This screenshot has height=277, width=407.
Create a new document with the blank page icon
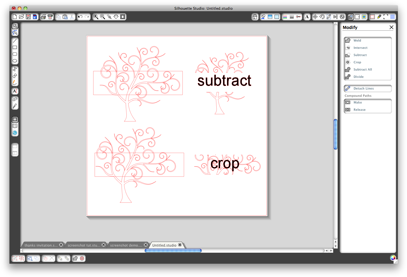(15, 17)
